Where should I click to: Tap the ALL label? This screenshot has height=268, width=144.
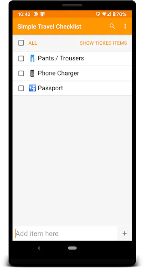click(33, 43)
